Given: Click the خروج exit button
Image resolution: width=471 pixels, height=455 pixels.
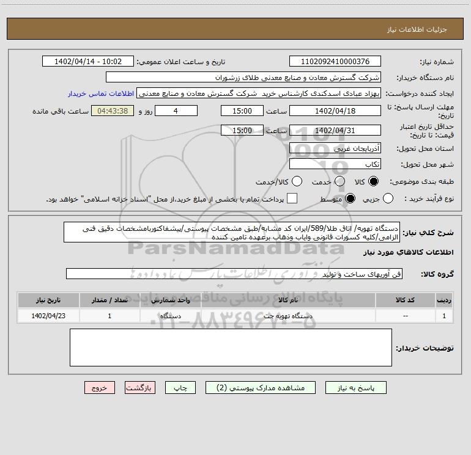Looking at the screenshot, I should click(x=100, y=388).
